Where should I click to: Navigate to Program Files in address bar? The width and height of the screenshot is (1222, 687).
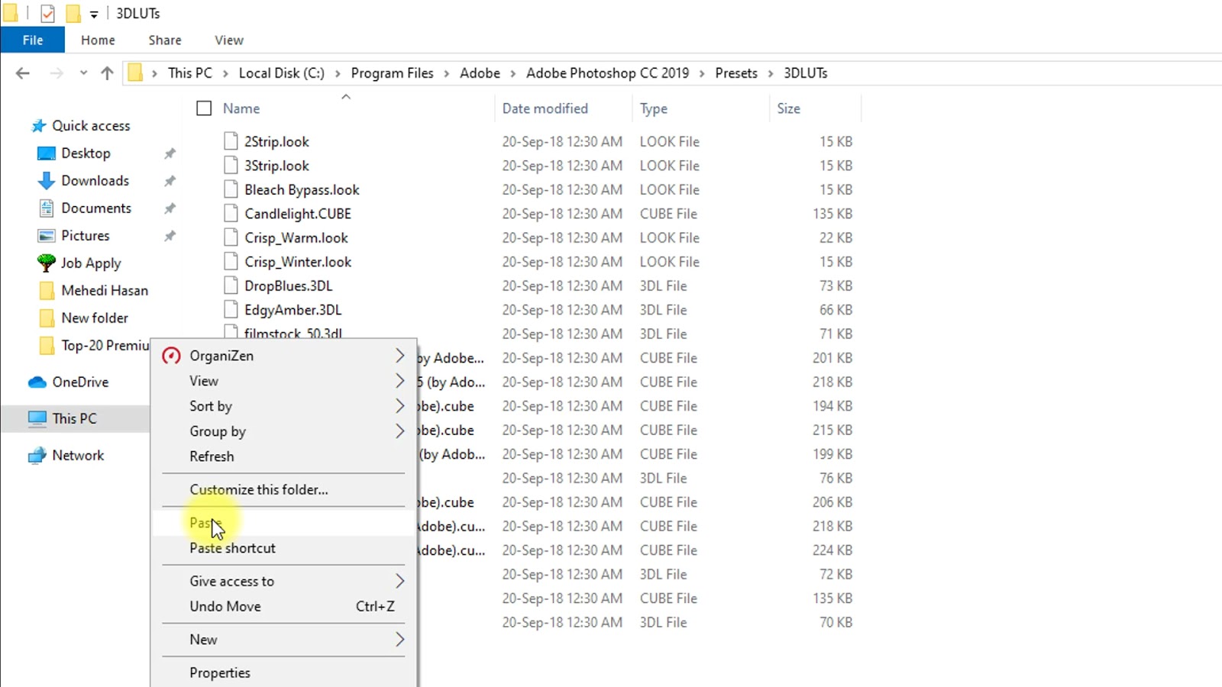coord(392,73)
